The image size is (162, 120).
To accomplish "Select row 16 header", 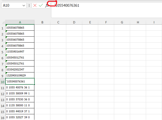I will [2, 118].
